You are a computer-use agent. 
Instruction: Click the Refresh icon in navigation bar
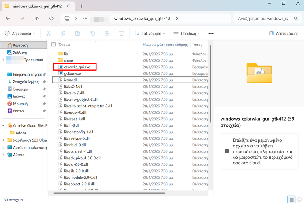[51, 18]
